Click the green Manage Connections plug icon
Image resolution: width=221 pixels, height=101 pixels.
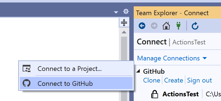[178, 26]
